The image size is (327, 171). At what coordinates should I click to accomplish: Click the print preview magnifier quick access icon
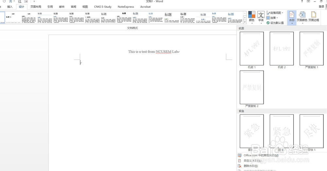[x=20, y=1]
